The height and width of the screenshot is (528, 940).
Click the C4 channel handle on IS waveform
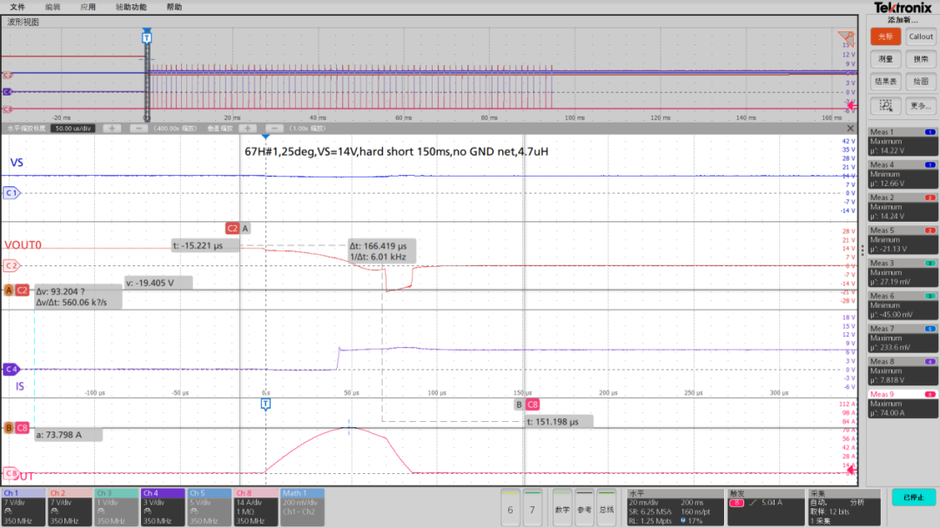pyautogui.click(x=12, y=368)
